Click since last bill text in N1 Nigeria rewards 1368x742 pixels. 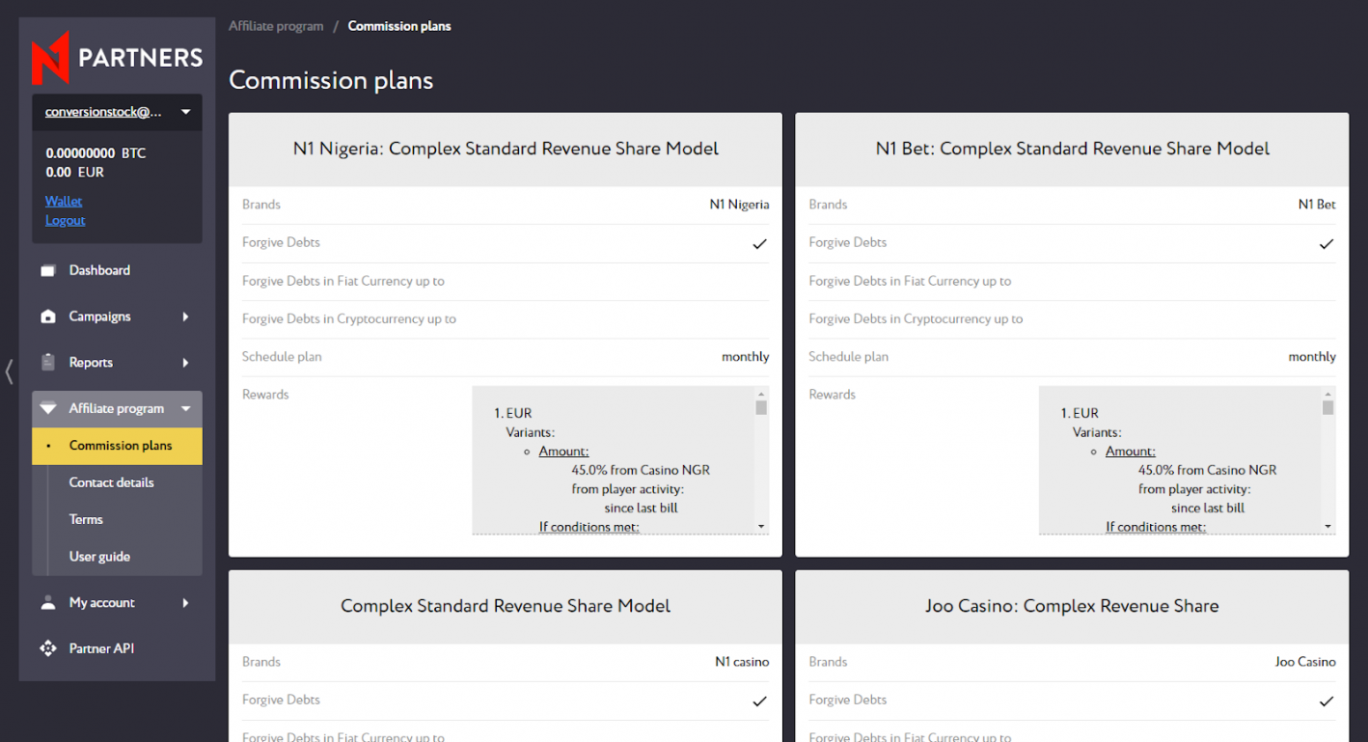(x=641, y=508)
